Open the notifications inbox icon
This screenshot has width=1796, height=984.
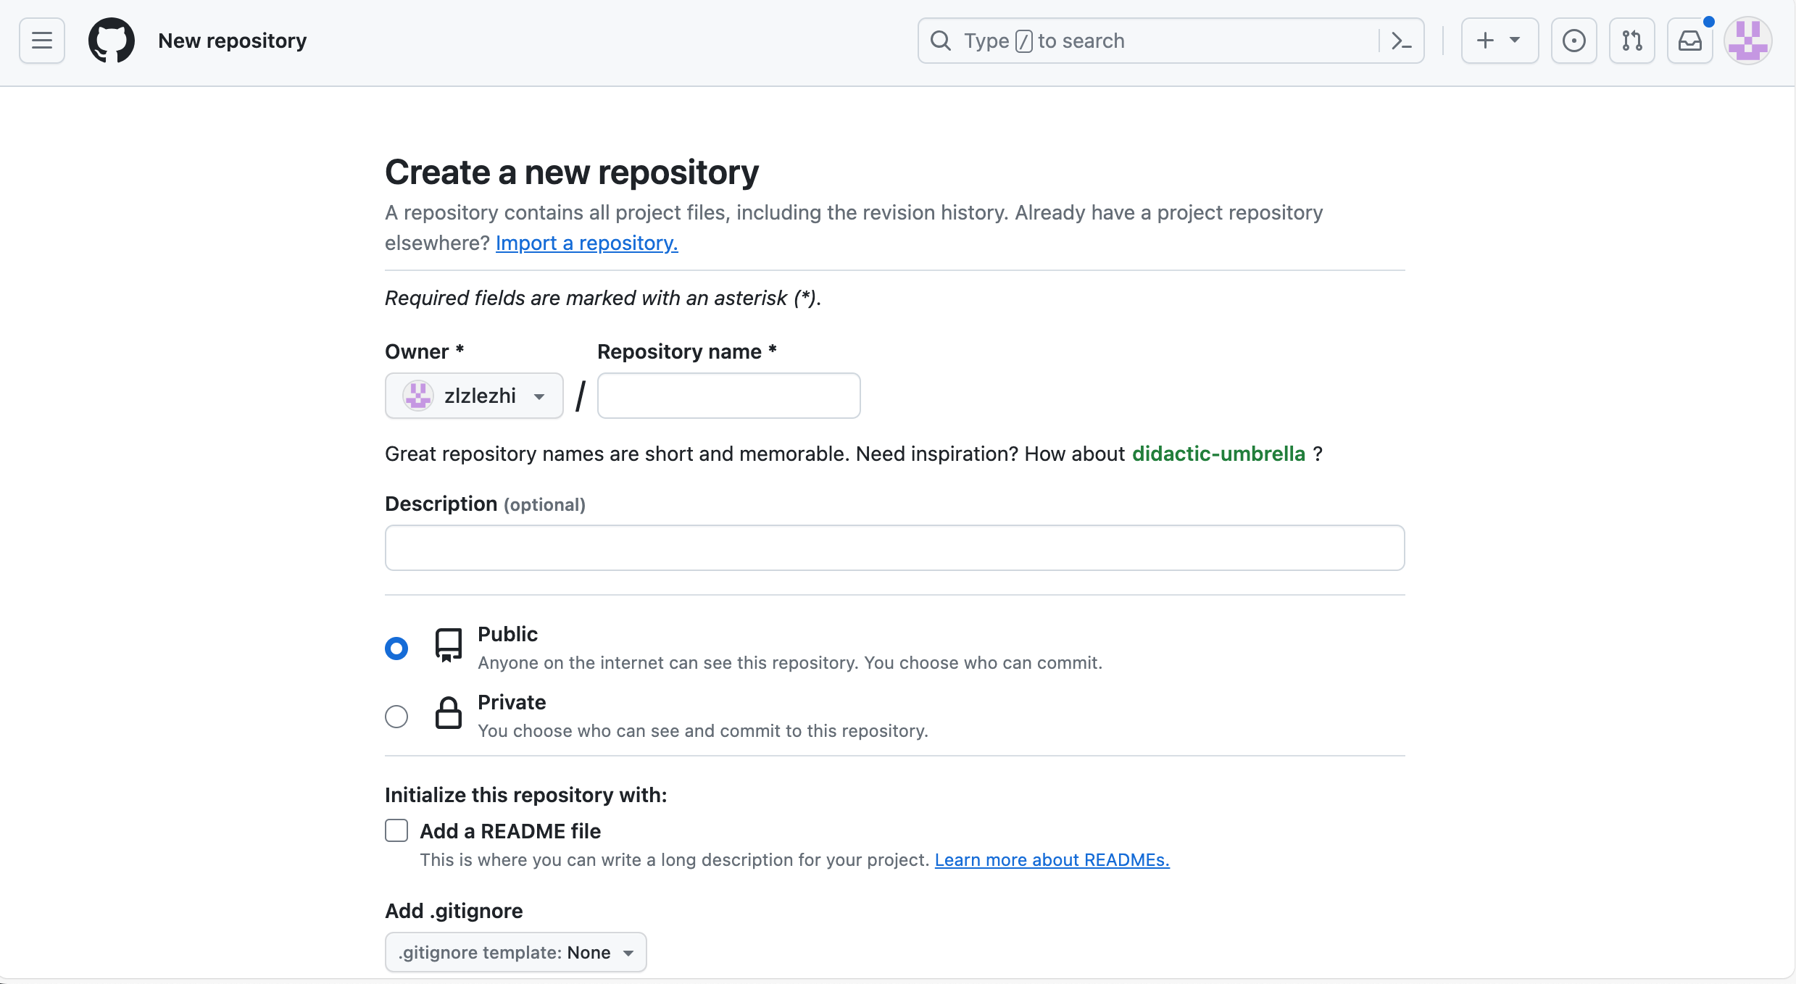click(x=1689, y=41)
